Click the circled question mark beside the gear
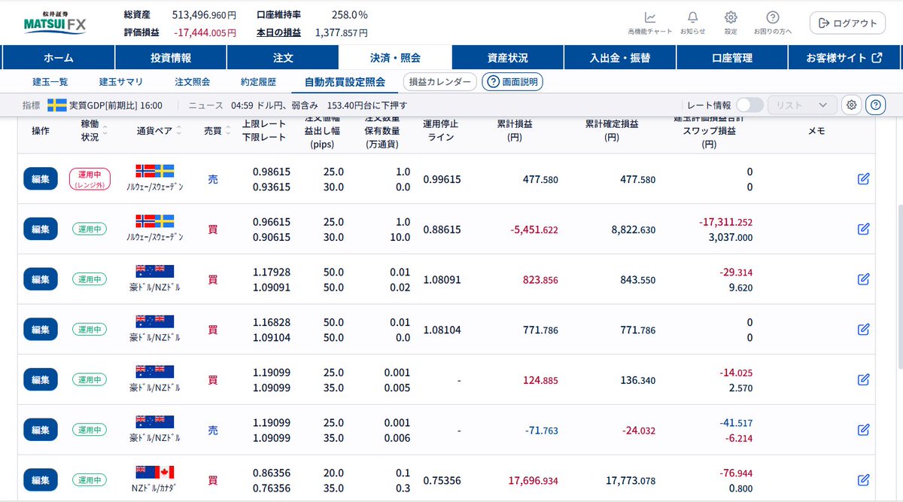Screen dimensions: 903x502 click(875, 105)
